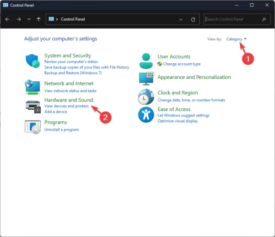275x237 pixels.
Task: Click the Appearance and Personalization monitor icon
Action: 147,78
